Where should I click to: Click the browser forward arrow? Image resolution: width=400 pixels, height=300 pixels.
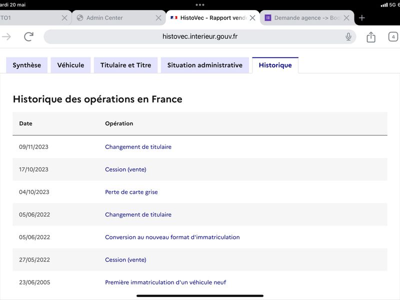[6, 36]
